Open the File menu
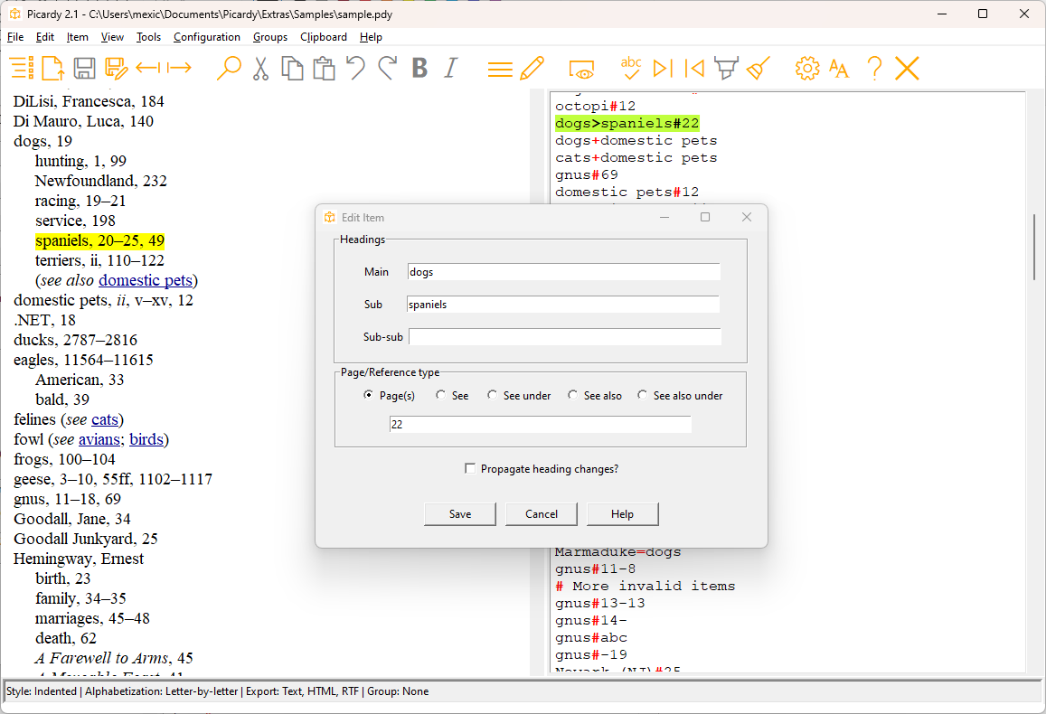This screenshot has width=1046, height=714. pos(15,37)
